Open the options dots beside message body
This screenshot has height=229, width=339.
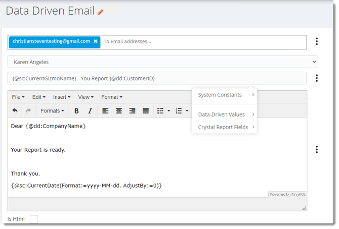pyautogui.click(x=317, y=149)
